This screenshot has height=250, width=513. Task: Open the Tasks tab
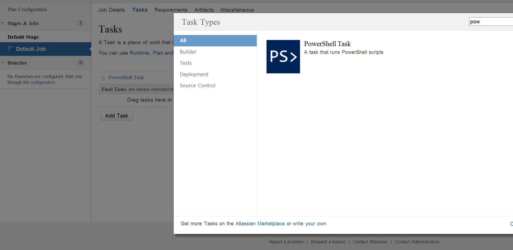[140, 10]
